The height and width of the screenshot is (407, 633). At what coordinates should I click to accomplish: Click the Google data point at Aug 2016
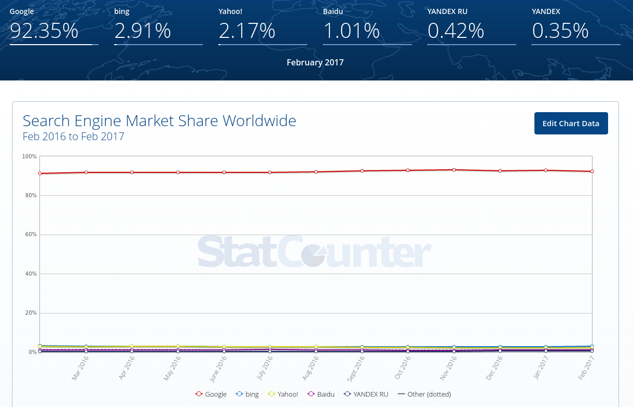pyautogui.click(x=316, y=172)
